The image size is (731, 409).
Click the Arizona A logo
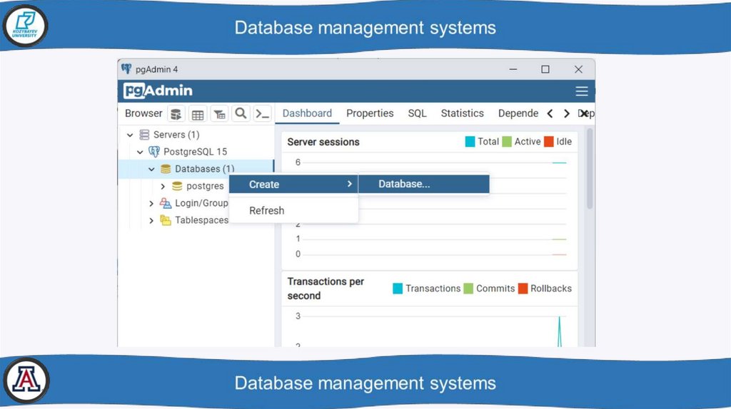point(26,380)
